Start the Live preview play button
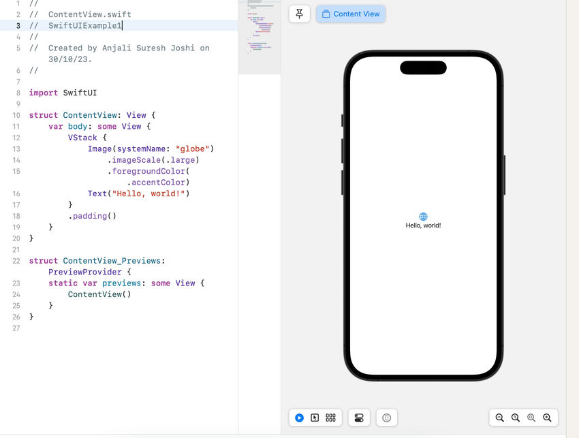This screenshot has width=579, height=438. point(299,418)
